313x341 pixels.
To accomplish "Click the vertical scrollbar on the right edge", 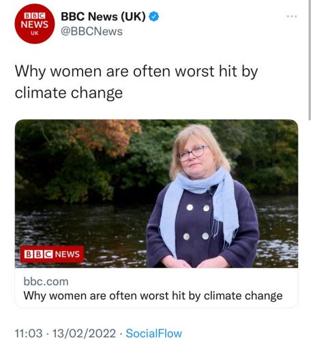I will (310, 60).
